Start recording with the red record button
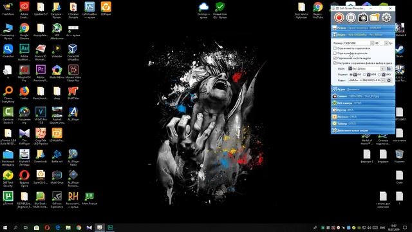The height and width of the screenshot is (232, 412). [x=339, y=17]
